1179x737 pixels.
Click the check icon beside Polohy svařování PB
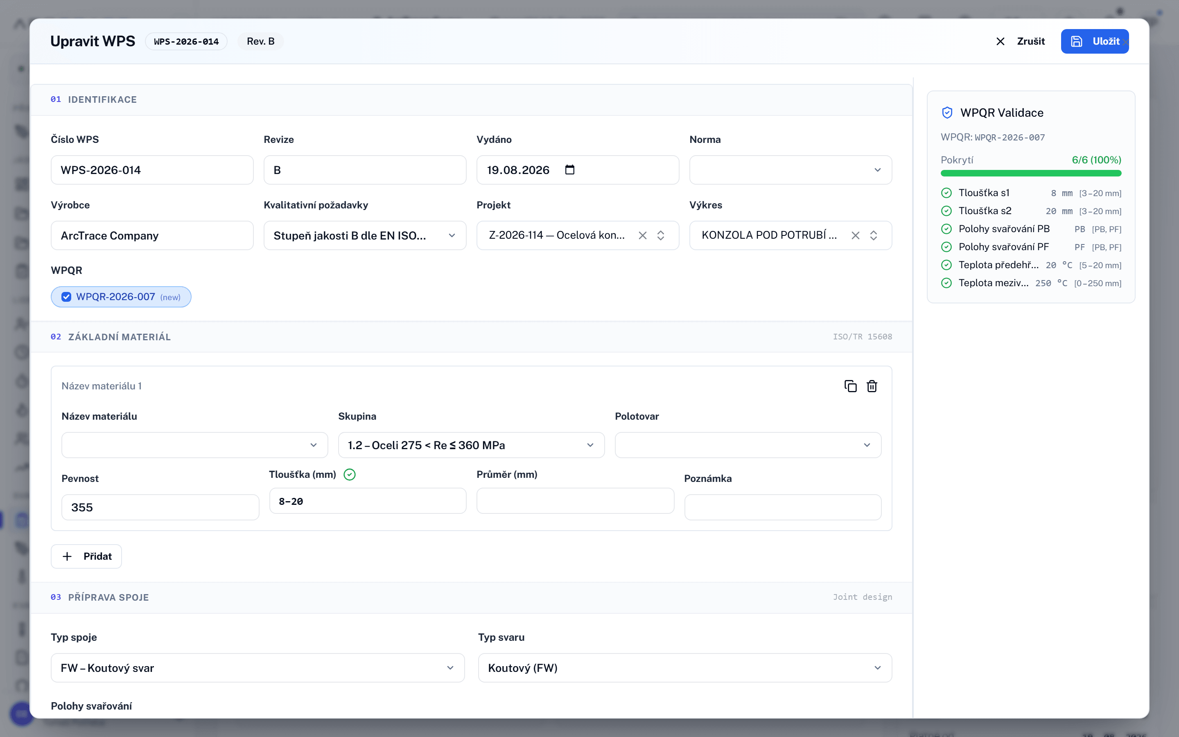pos(946,229)
